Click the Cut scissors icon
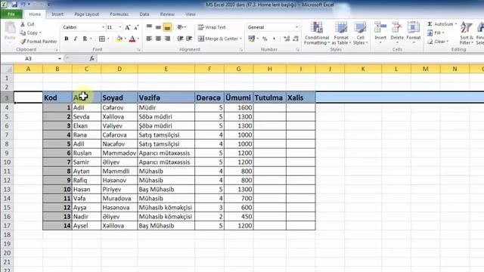 click(x=23, y=24)
